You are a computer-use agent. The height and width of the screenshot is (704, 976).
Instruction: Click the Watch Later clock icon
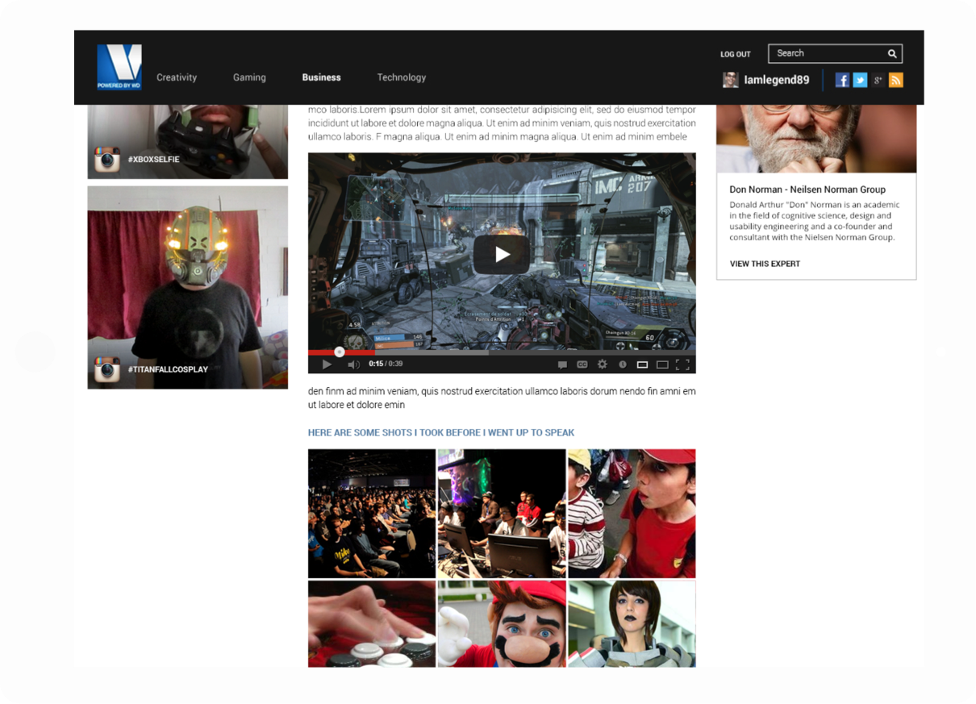click(x=623, y=364)
